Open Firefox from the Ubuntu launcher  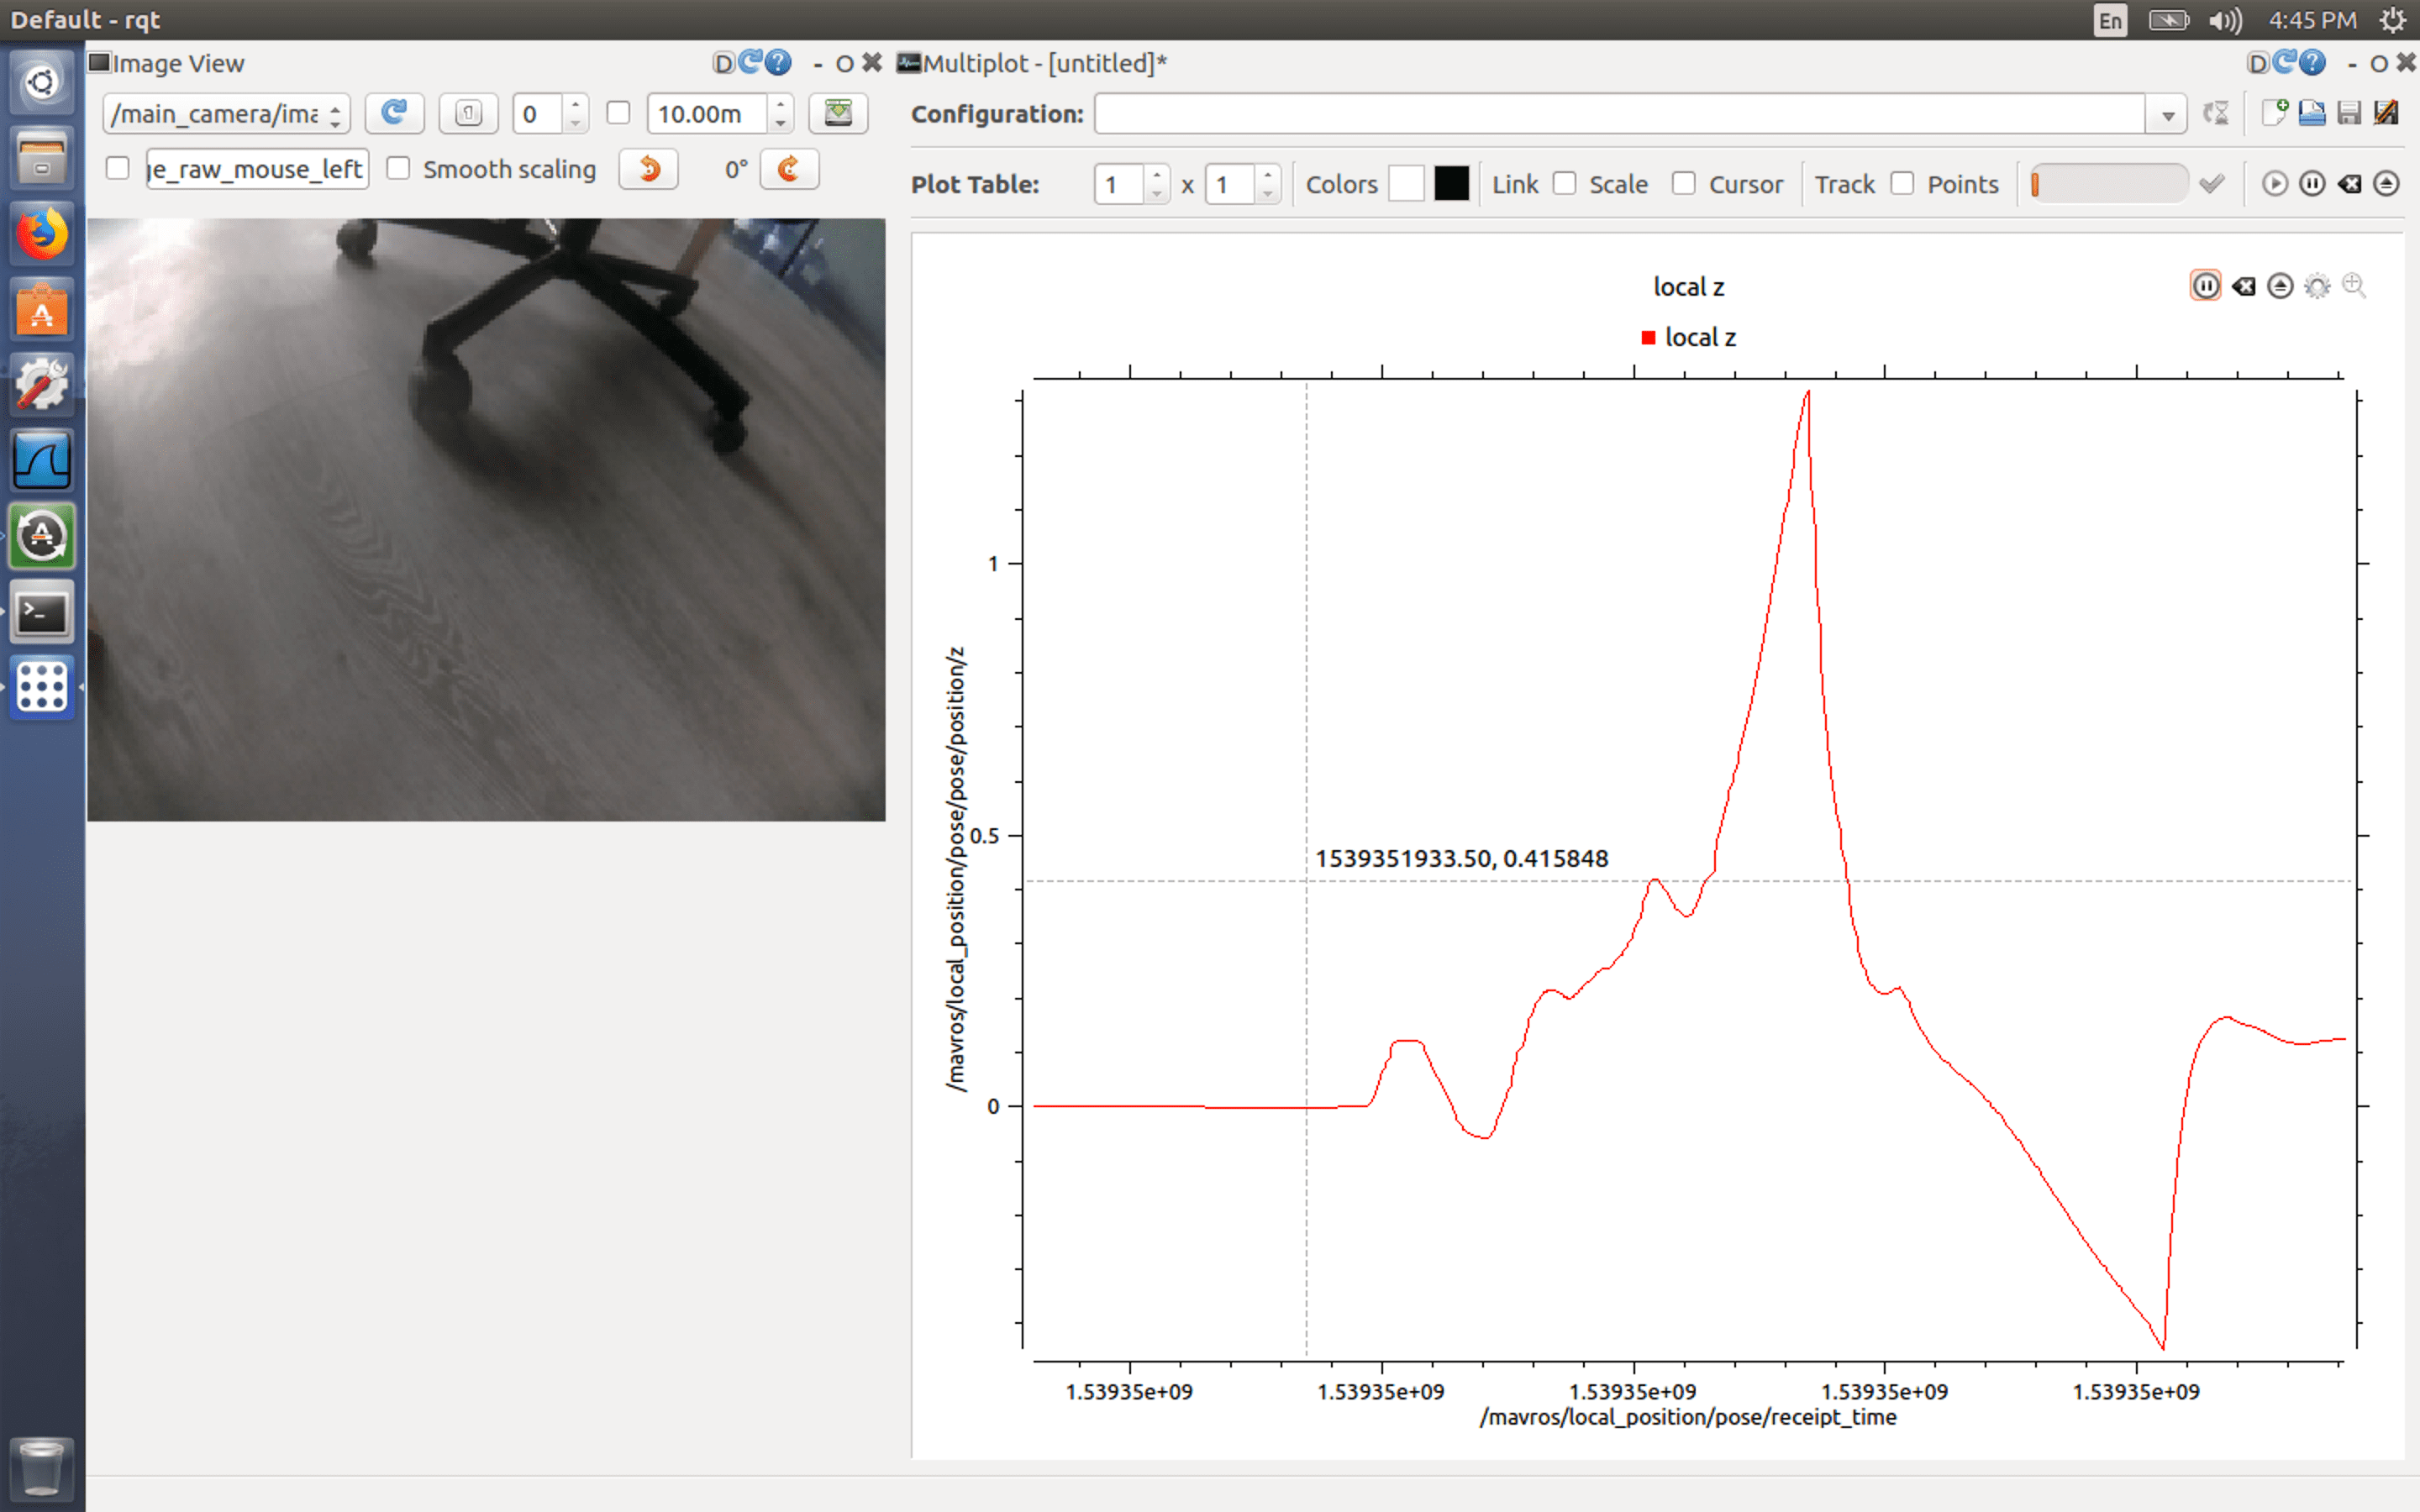point(42,235)
